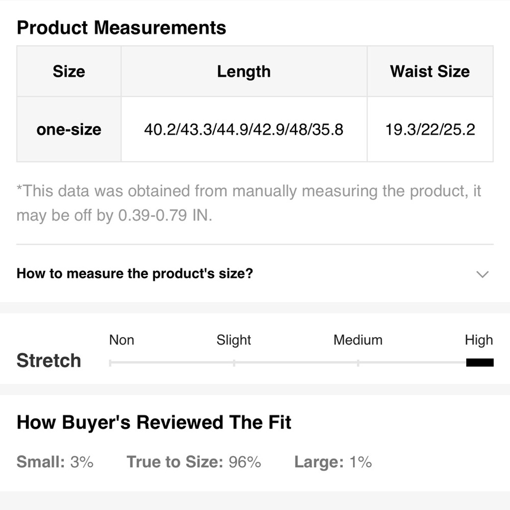
Task: Select the one-size row cell
Action: click(x=69, y=130)
